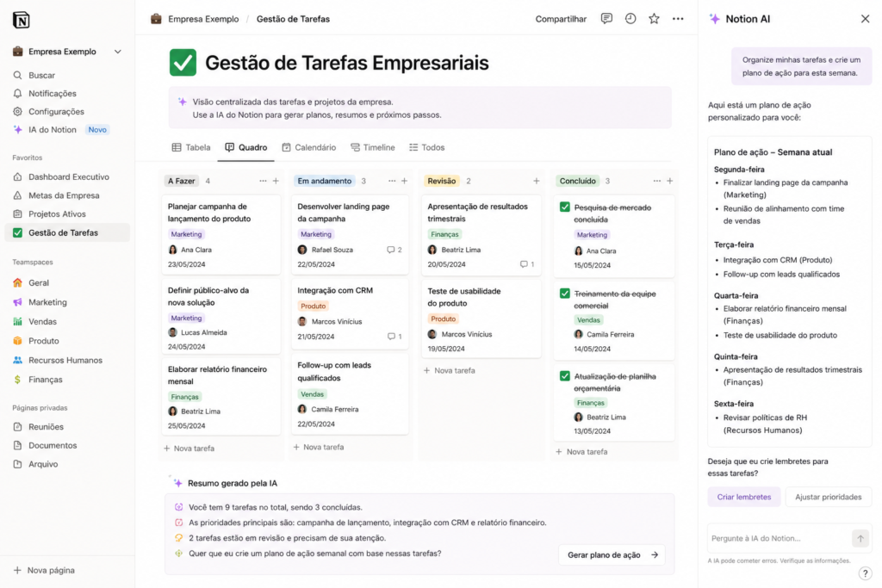Viewport: 882px width, 588px height.
Task: Open the comments icon in top bar
Action: coord(606,19)
